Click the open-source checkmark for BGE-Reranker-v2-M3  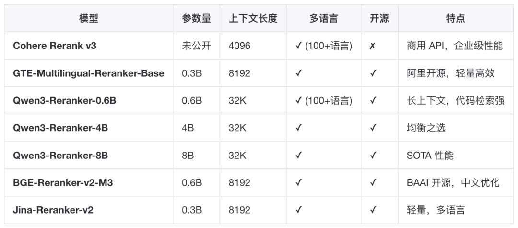click(x=373, y=182)
